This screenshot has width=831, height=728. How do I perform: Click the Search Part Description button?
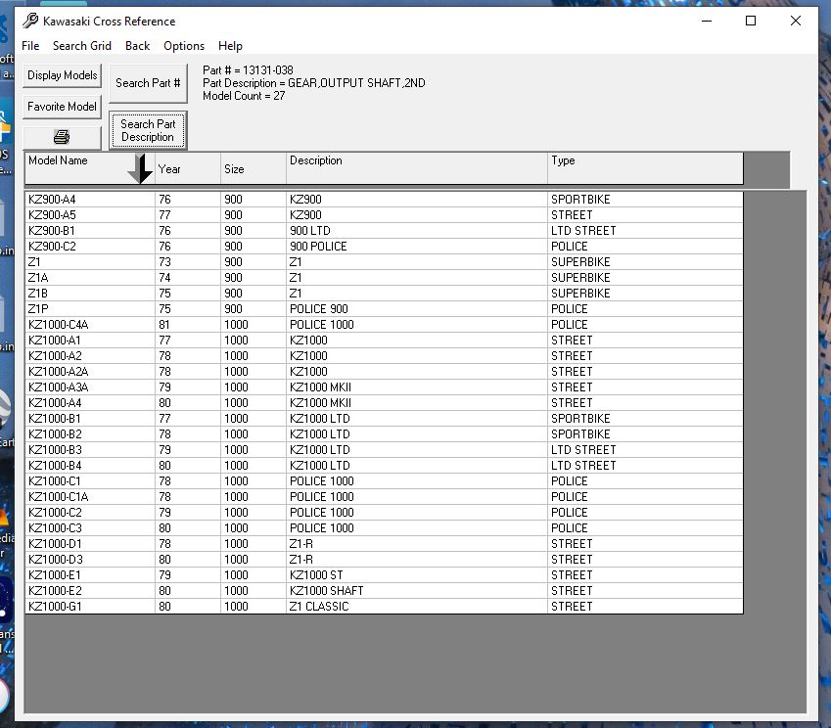coord(148,131)
